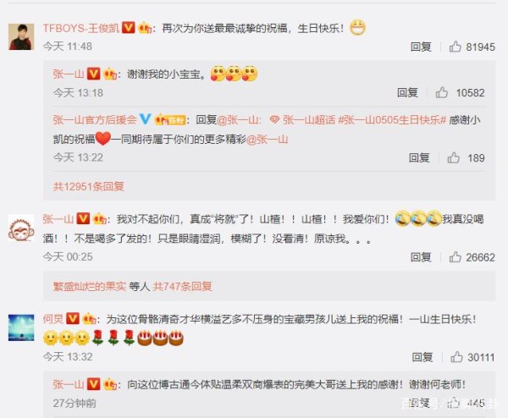Open the 繁盛灿烂的果实 user link
Screen dimensions: 508x418
(x=90, y=286)
